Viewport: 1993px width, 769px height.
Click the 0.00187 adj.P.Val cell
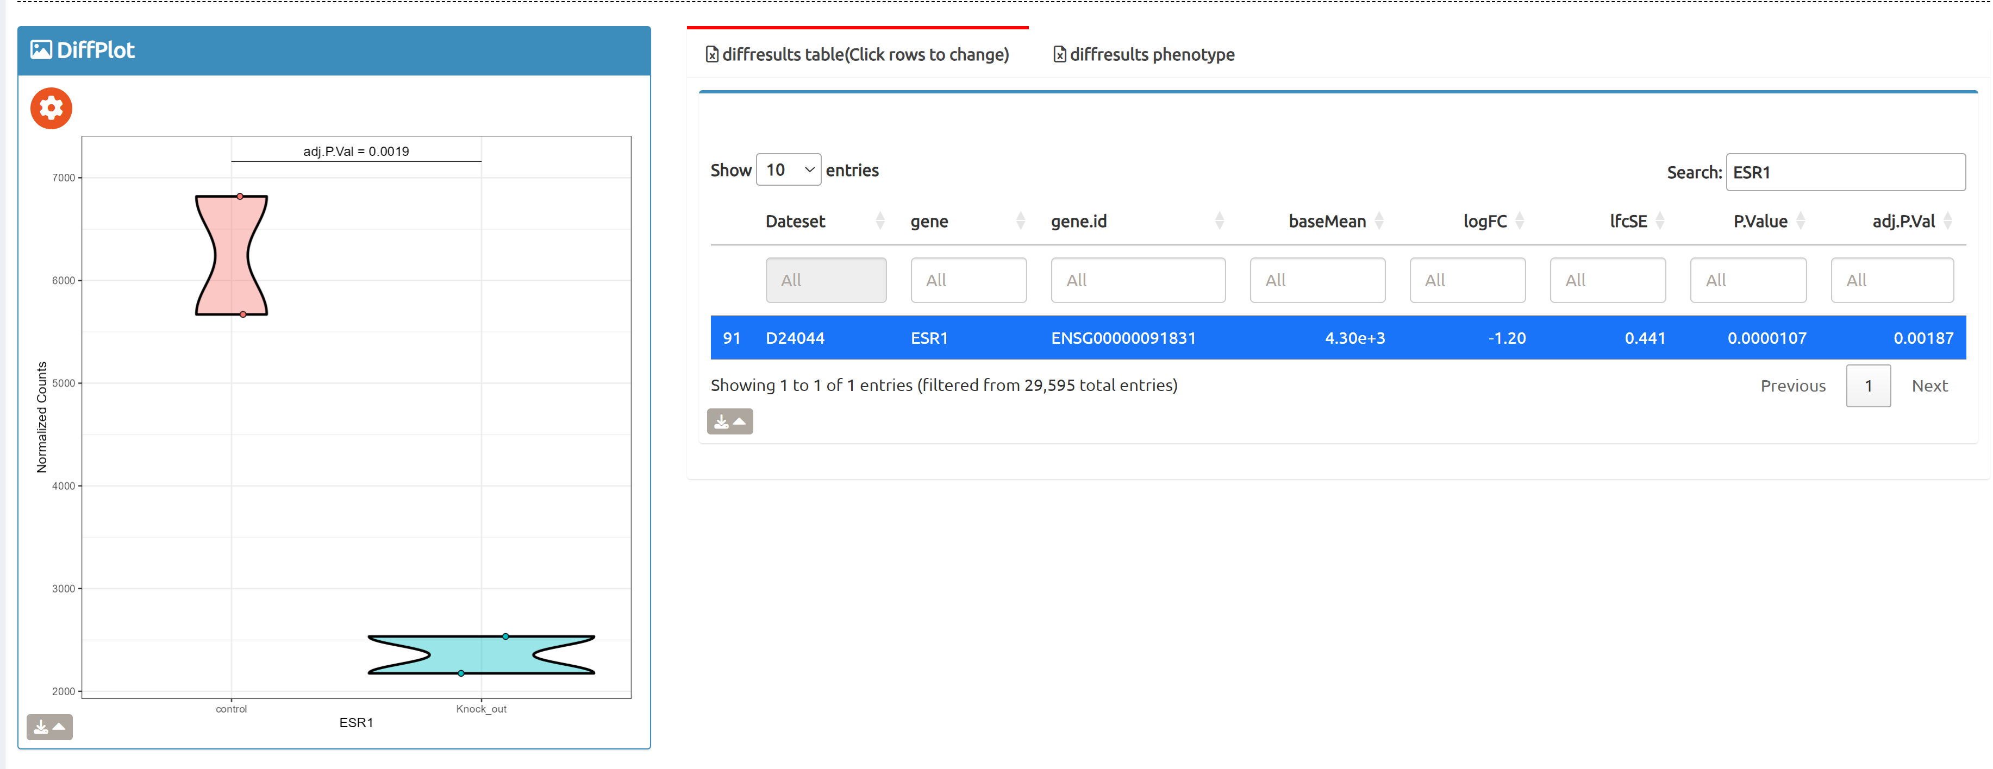pyautogui.click(x=1922, y=338)
